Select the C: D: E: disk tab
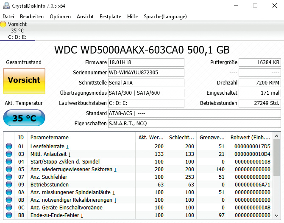The image size is (284, 223). [17, 31]
